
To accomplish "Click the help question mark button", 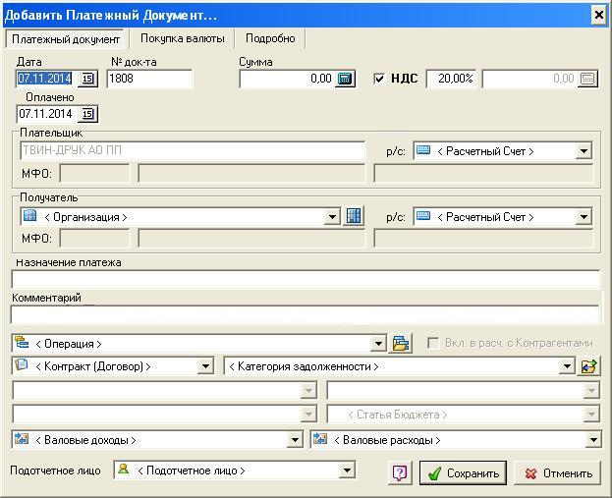I will click(x=400, y=472).
